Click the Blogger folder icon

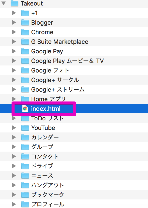(x=25, y=23)
